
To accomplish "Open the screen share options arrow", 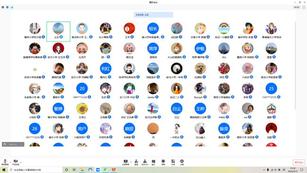I will [x=131, y=162].
